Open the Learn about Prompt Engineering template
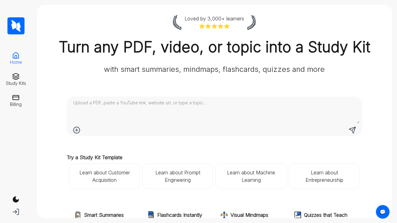 [x=178, y=176]
